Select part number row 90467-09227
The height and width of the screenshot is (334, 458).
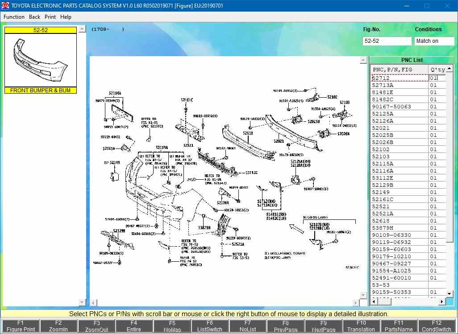[408, 264]
